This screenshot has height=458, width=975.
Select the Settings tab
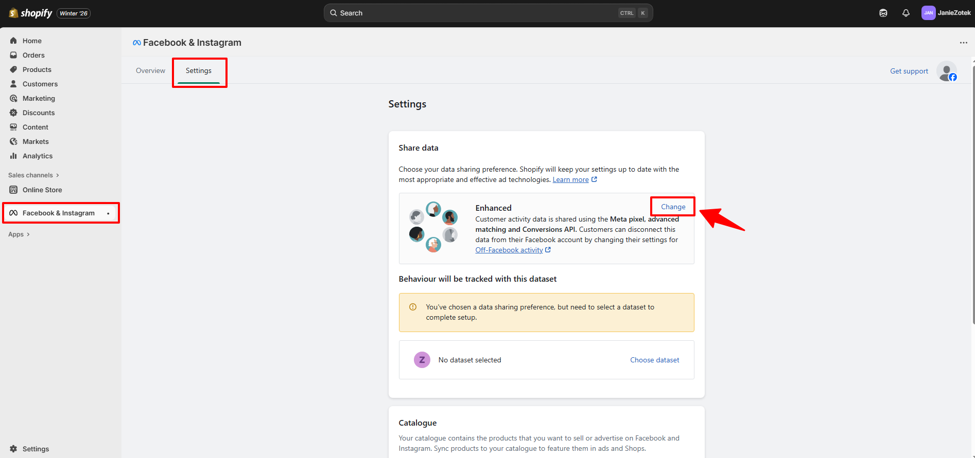(x=199, y=70)
